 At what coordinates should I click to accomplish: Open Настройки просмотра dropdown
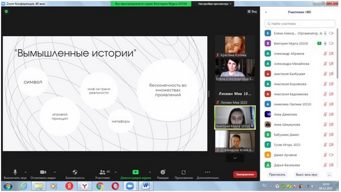click(215, 4)
